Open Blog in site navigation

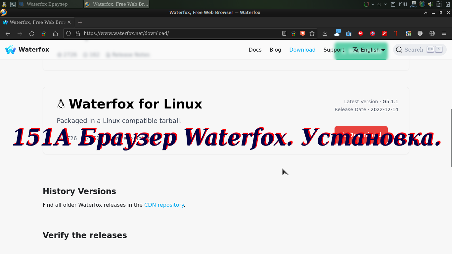coord(275,50)
